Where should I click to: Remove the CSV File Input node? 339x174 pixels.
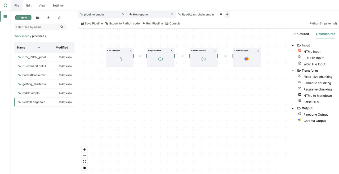point(131,51)
